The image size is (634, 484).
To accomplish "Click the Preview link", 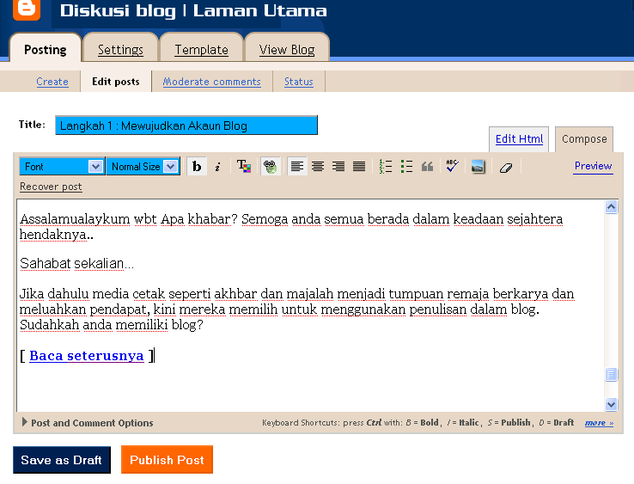I will 593,166.
